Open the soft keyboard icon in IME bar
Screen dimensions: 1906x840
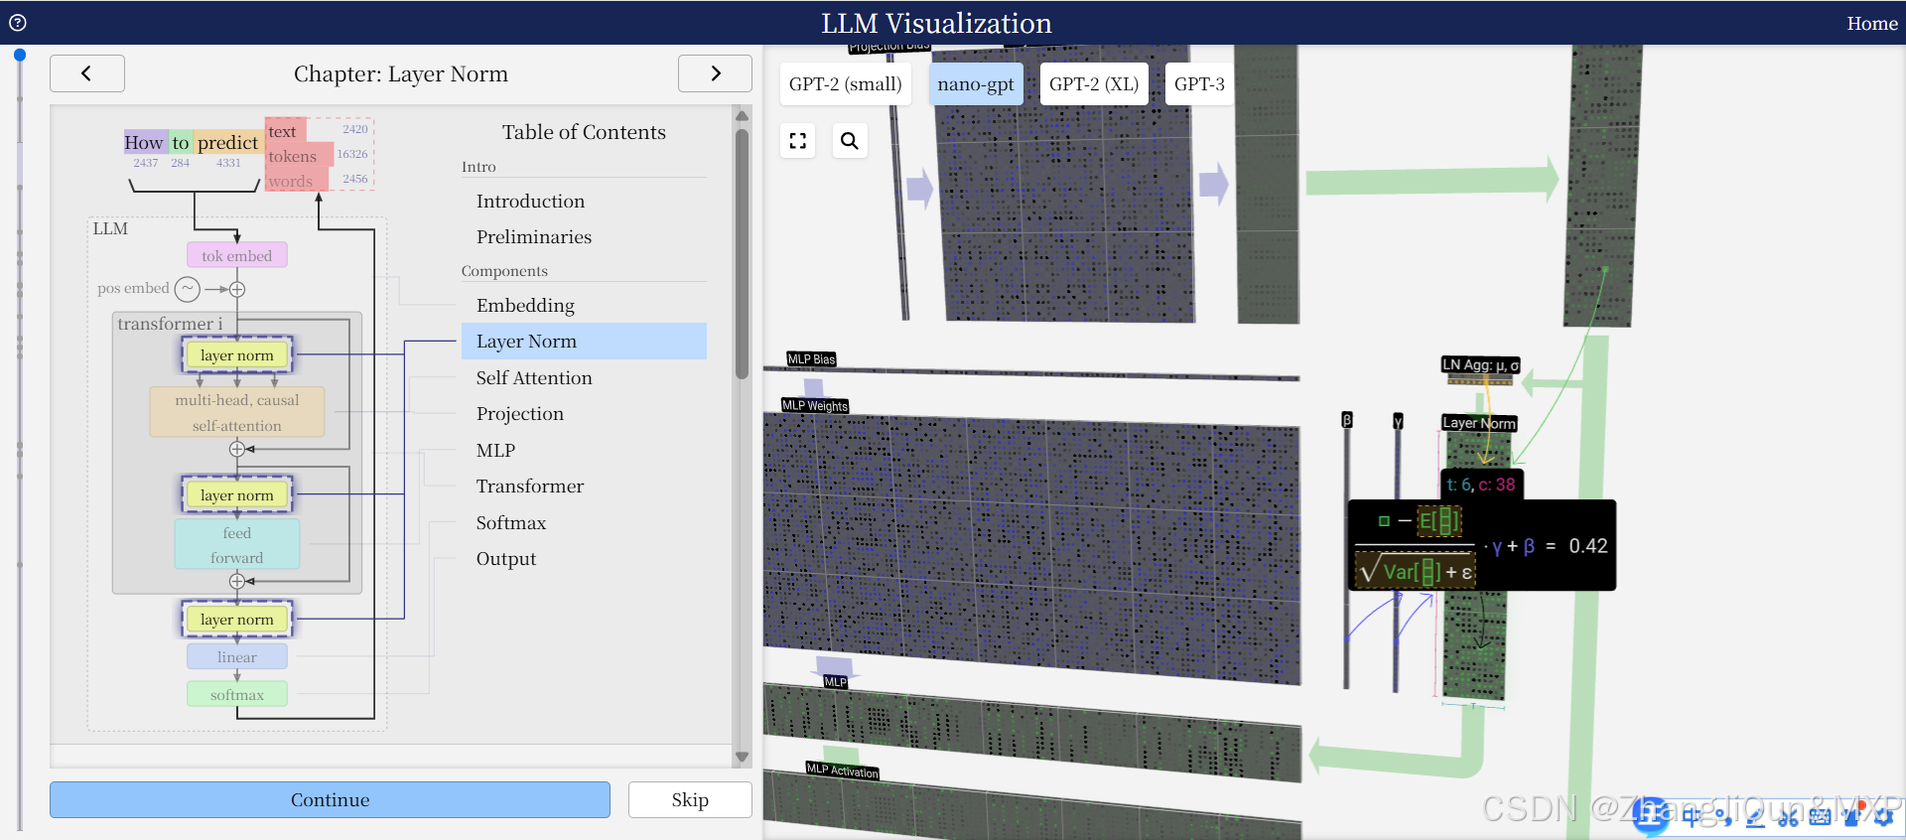coord(1820,818)
